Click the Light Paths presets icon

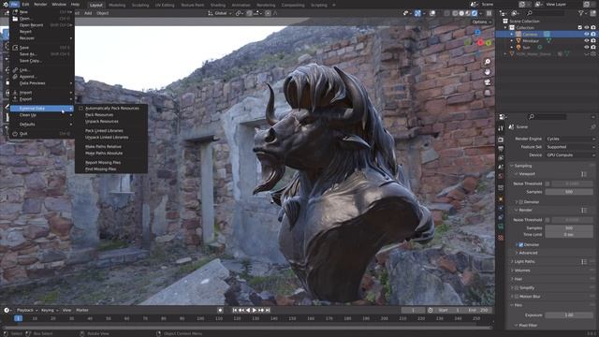pyautogui.click(x=584, y=262)
